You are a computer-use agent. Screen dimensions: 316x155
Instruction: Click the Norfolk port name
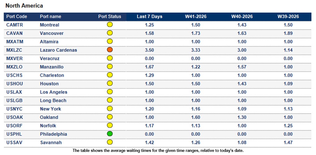(x=48, y=126)
